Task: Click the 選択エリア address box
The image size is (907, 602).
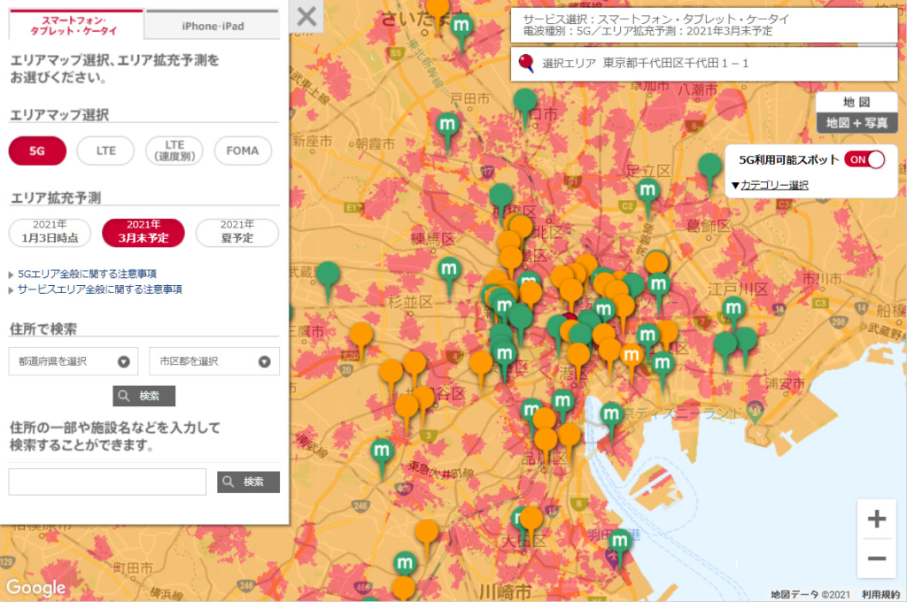Action: 704,64
